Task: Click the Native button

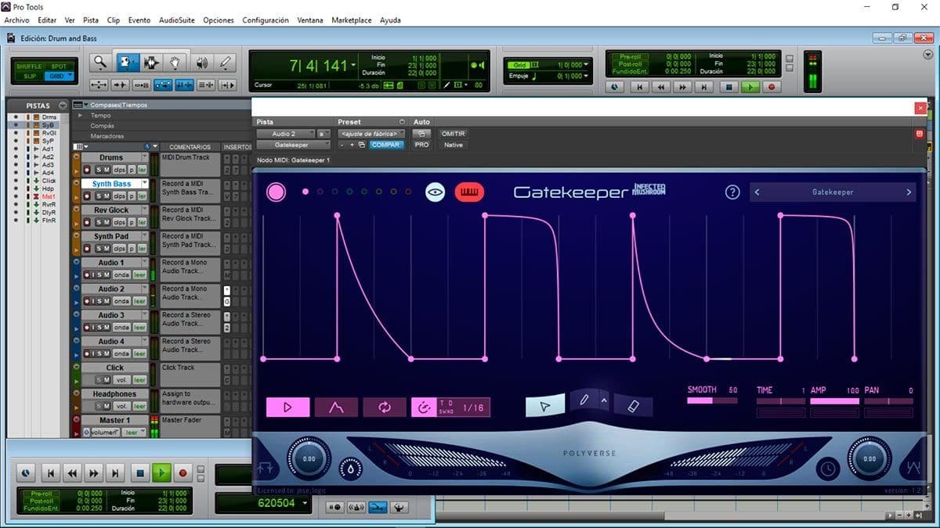Action: coord(453,145)
